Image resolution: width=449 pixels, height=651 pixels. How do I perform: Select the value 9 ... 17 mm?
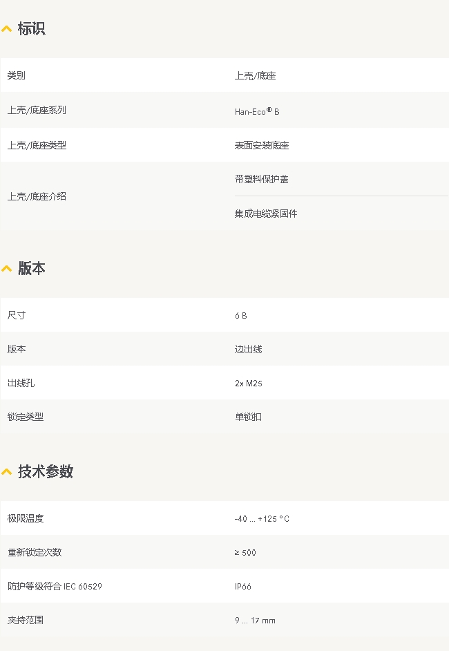pyautogui.click(x=255, y=621)
